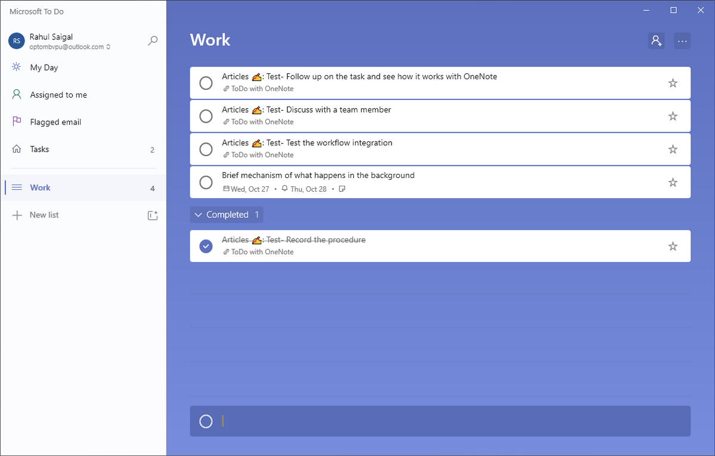Image resolution: width=715 pixels, height=456 pixels.
Task: Star the Brief mechanism task
Action: click(673, 182)
